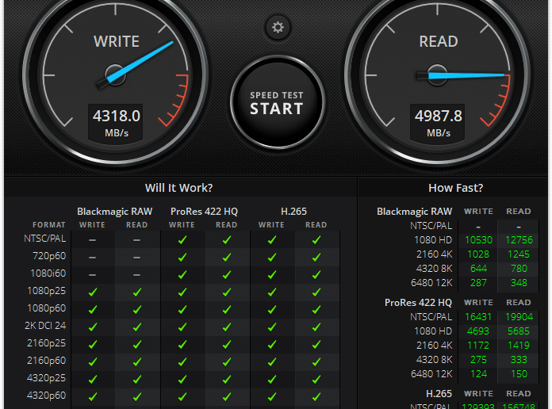Click the 5685 ProRes read value
552x409 pixels.
coord(519,331)
